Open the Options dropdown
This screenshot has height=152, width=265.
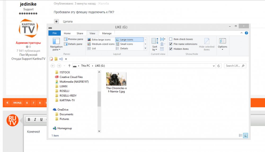pos(222,44)
